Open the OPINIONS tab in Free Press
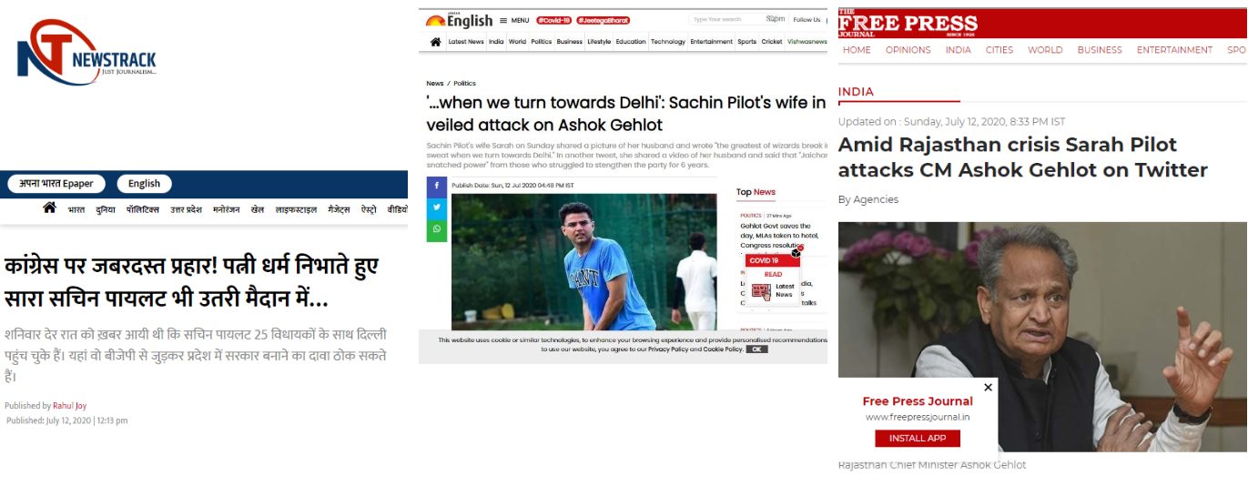 pyautogui.click(x=908, y=50)
